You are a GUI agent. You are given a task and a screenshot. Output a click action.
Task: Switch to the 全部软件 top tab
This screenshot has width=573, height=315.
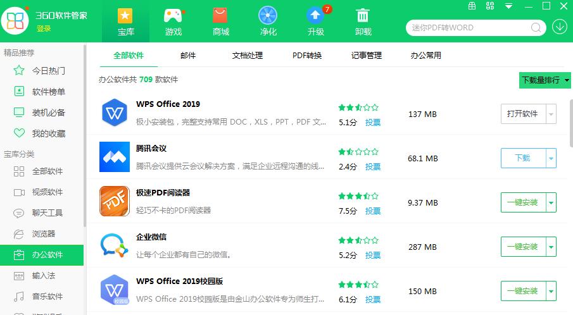(x=129, y=56)
